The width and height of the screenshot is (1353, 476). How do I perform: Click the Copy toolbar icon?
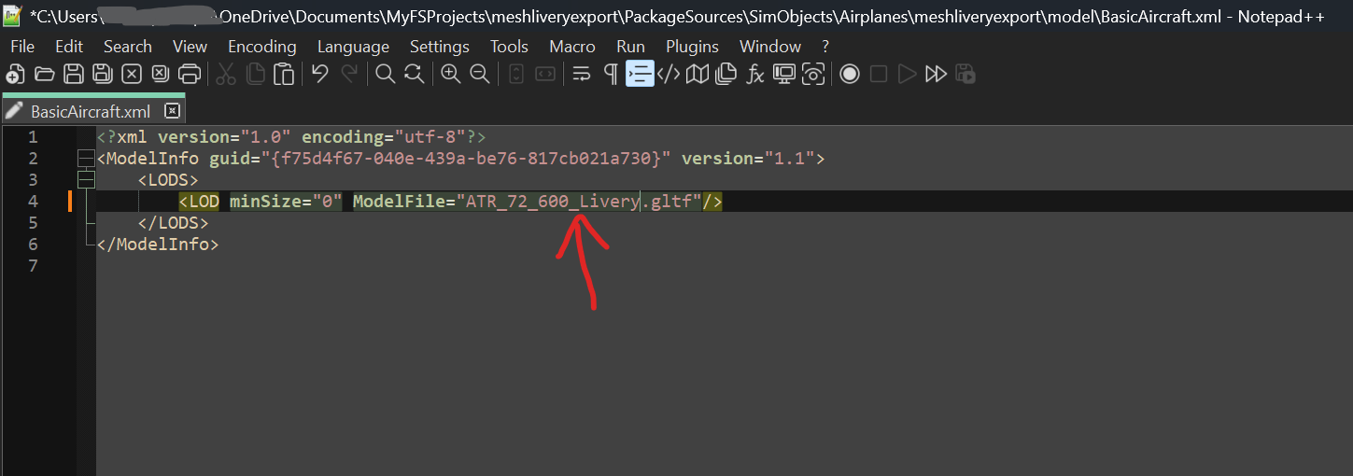click(255, 75)
